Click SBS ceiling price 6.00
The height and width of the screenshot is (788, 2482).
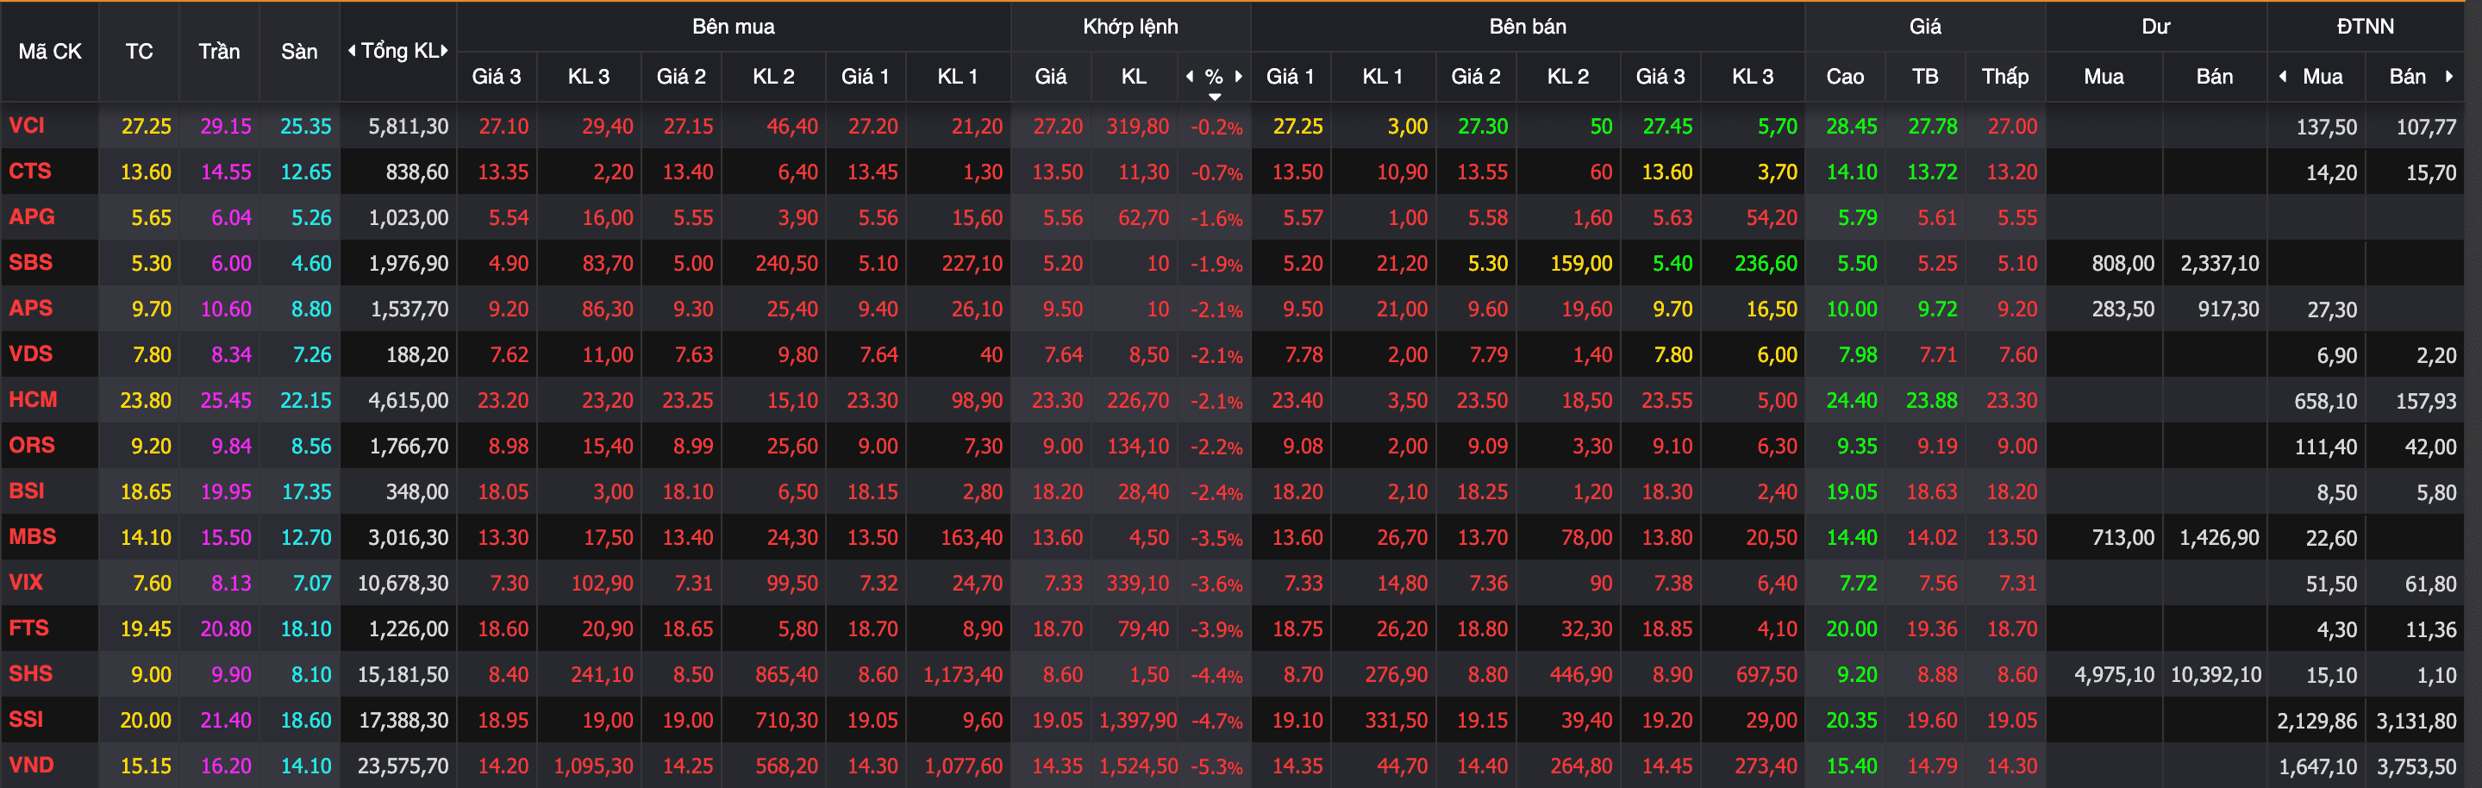click(231, 264)
